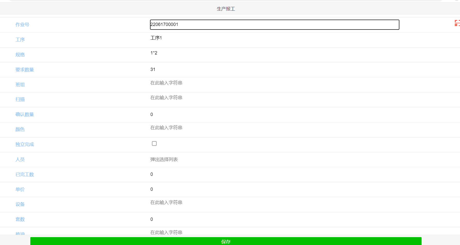
Task: Select the 套数 value field
Action: pos(152,219)
